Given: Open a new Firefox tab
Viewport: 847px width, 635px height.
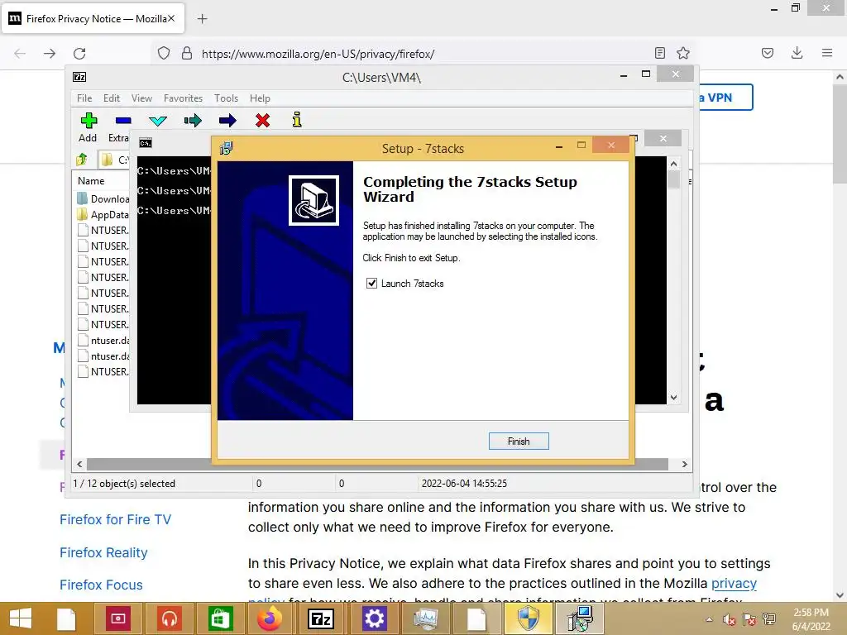Looking at the screenshot, I should 202,19.
